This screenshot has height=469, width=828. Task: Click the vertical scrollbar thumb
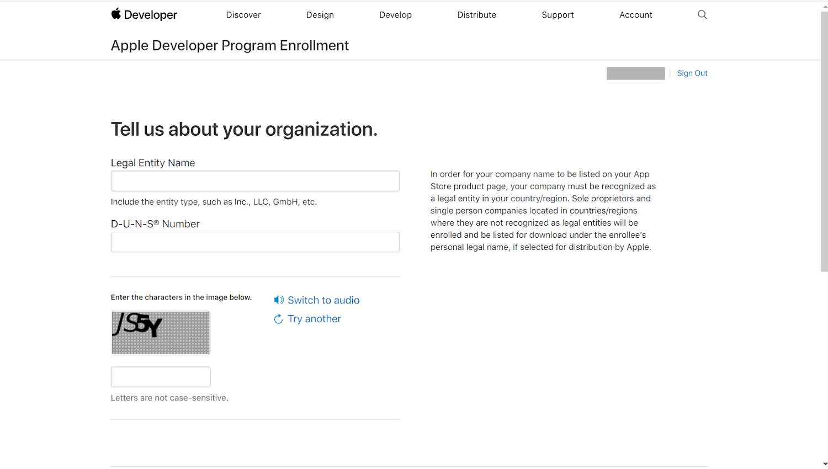click(x=824, y=141)
